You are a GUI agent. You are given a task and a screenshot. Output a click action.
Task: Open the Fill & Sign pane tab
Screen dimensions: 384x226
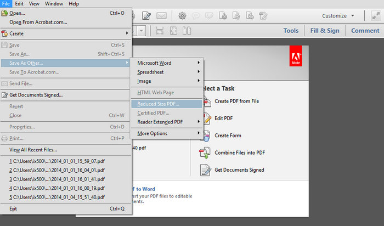pos(325,31)
